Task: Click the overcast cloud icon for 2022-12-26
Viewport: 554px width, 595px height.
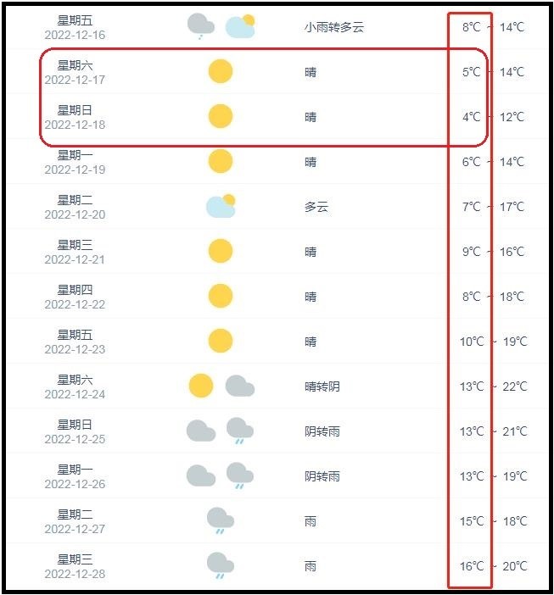Action: coord(201,475)
